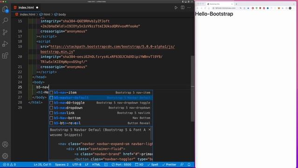This screenshot has width=298, height=168.
Task: Click the unsaved dot on index.html tab
Action: pos(37,7)
